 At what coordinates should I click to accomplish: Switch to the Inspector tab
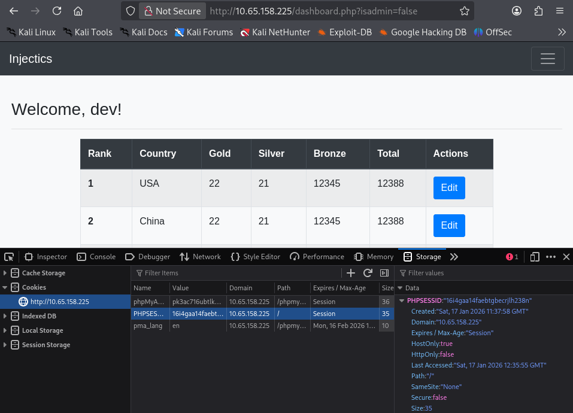46,257
